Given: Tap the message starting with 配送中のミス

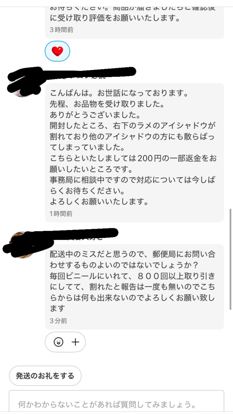Looking at the screenshot, I should coord(134,287).
